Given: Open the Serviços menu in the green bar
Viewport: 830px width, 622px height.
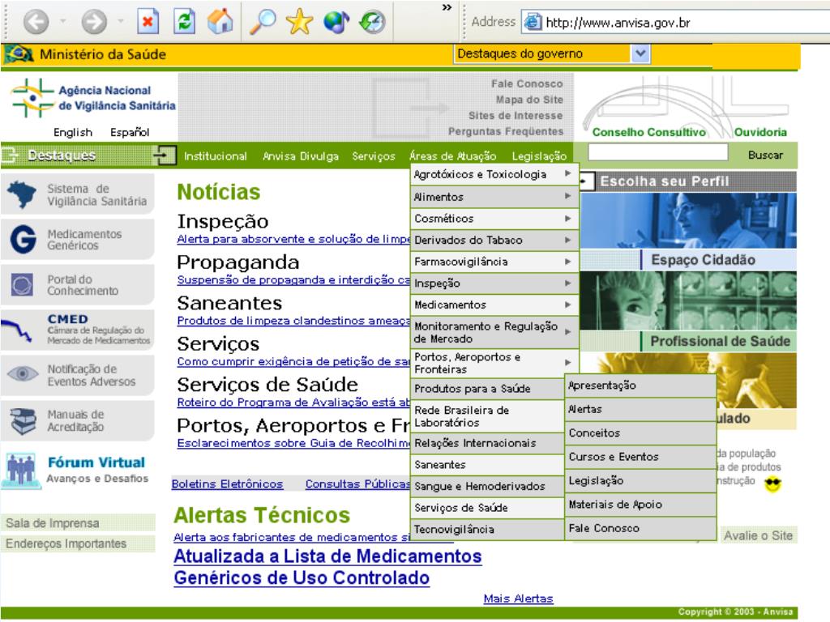Looking at the screenshot, I should [x=374, y=156].
